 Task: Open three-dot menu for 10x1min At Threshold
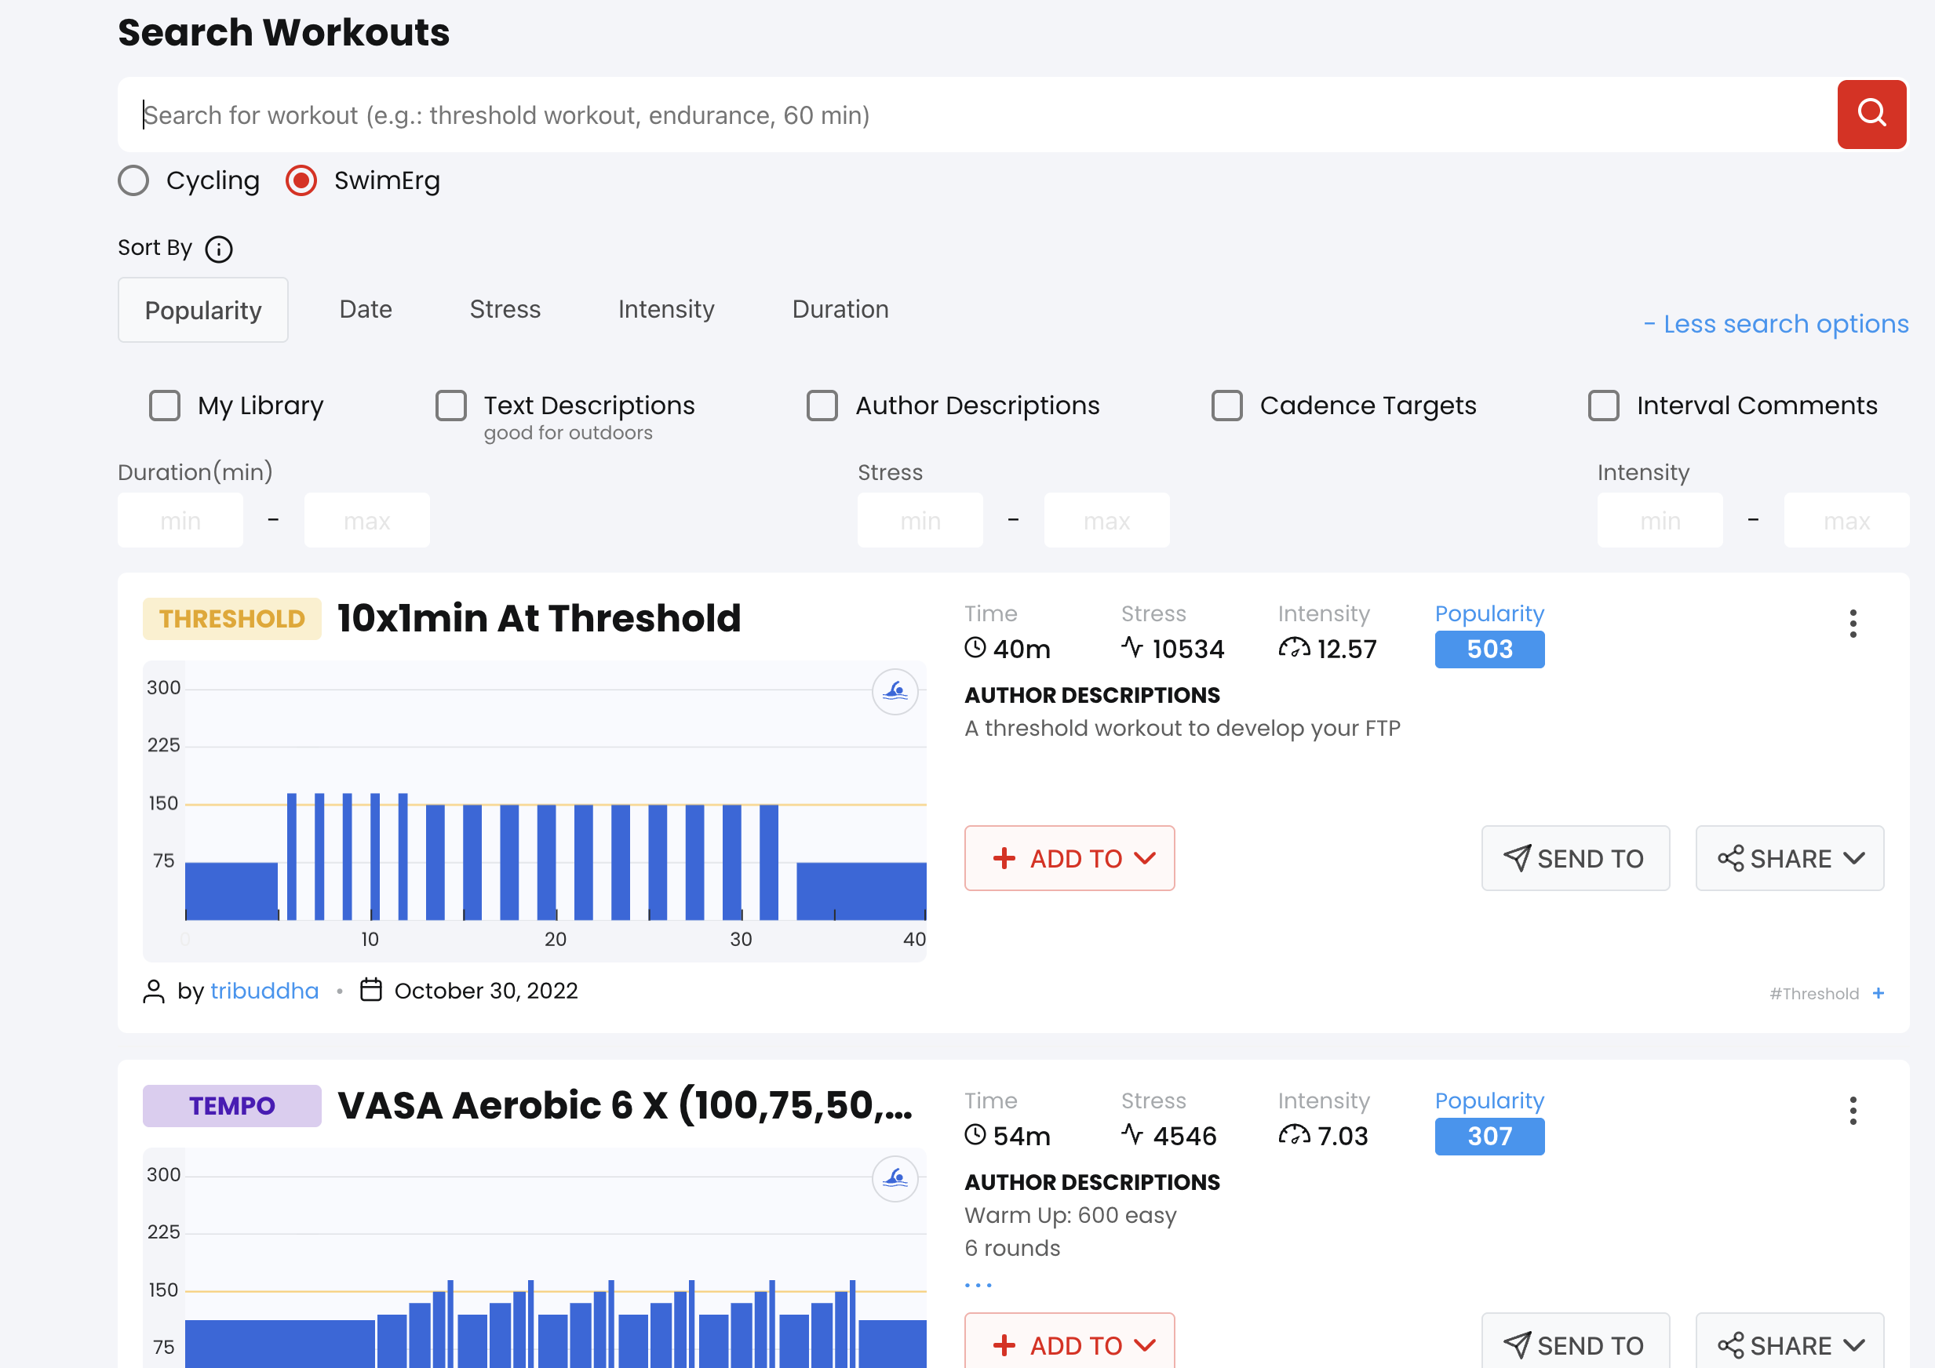pos(1853,624)
